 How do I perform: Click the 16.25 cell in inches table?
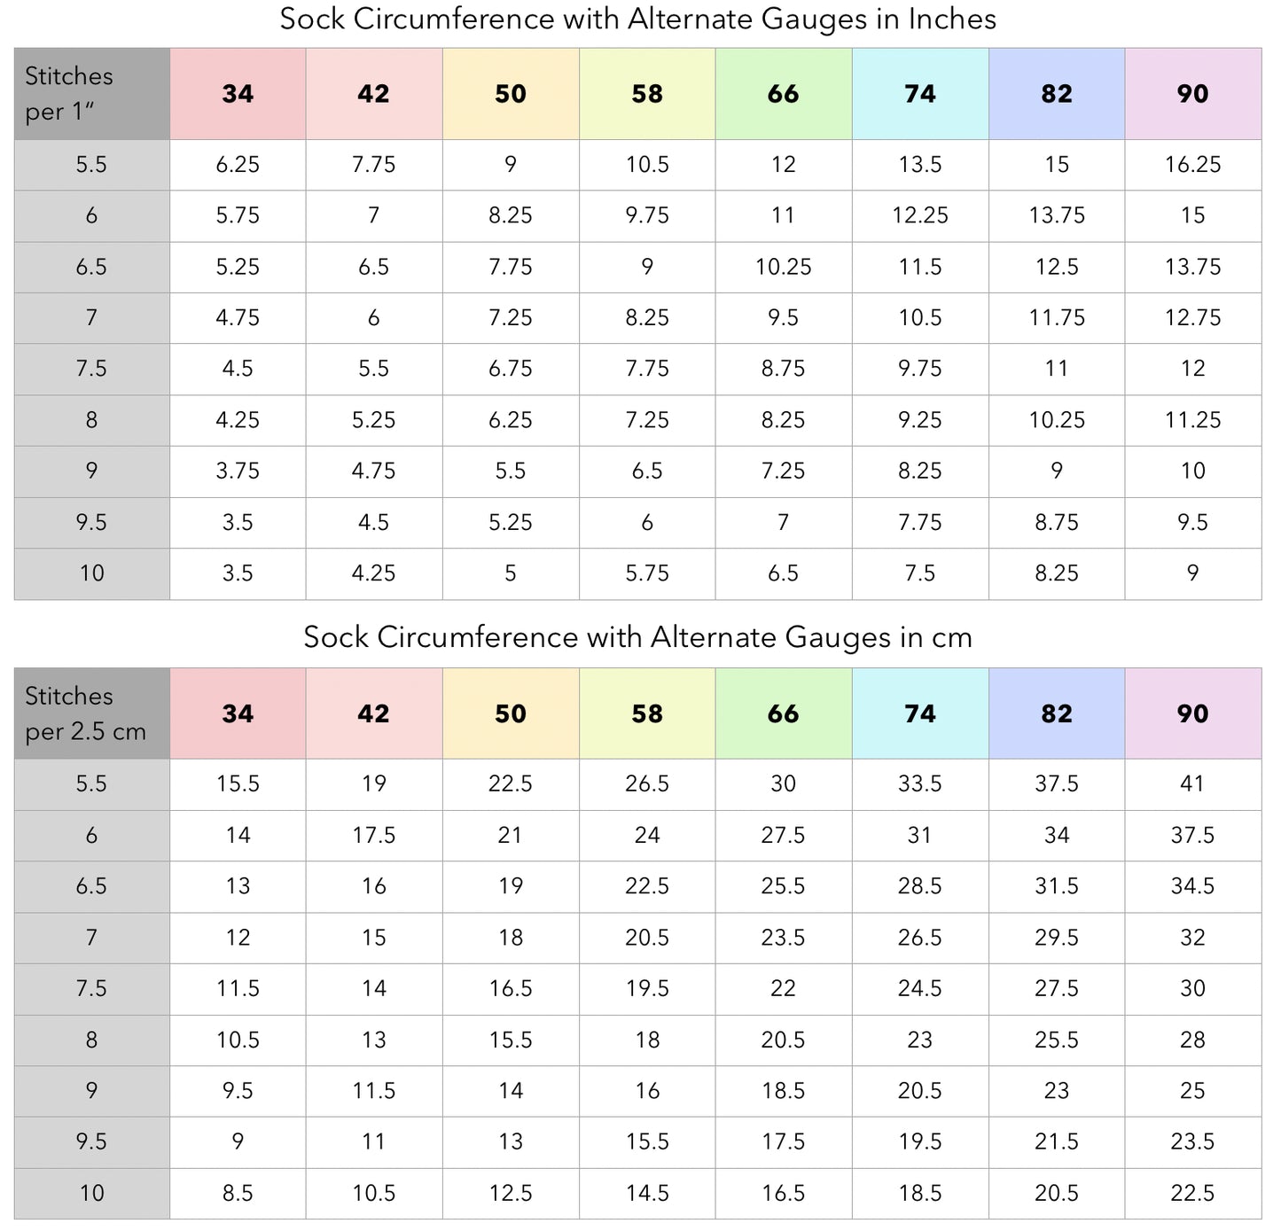click(1193, 165)
